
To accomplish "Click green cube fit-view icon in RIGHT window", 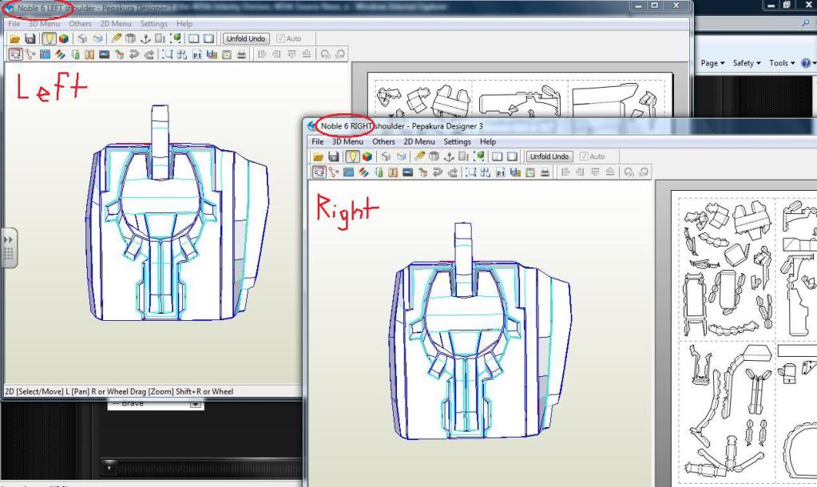I will click(479, 156).
